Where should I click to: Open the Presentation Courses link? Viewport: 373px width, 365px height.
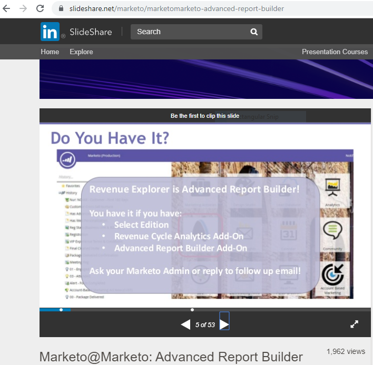(x=335, y=52)
